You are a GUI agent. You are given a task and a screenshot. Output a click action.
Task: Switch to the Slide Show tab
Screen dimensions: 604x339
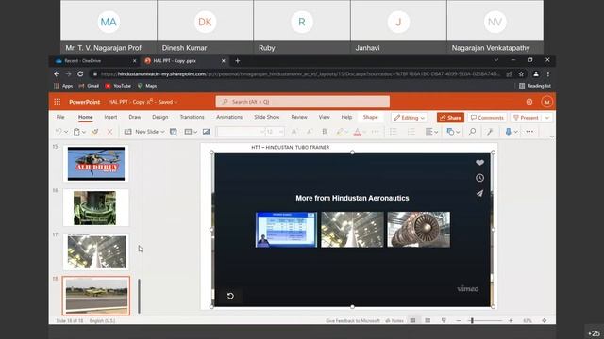coord(266,117)
